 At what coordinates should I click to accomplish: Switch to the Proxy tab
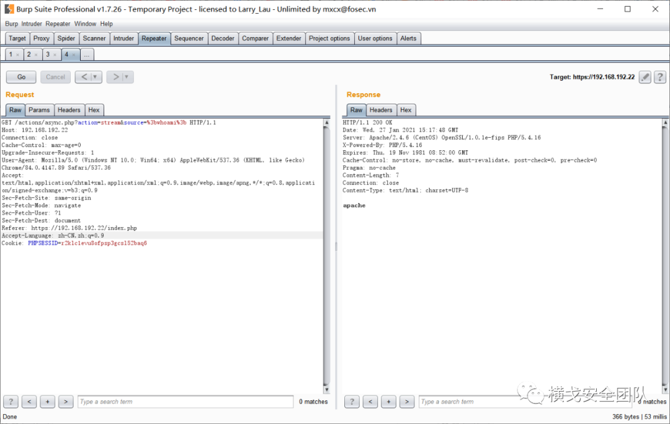pyautogui.click(x=42, y=38)
